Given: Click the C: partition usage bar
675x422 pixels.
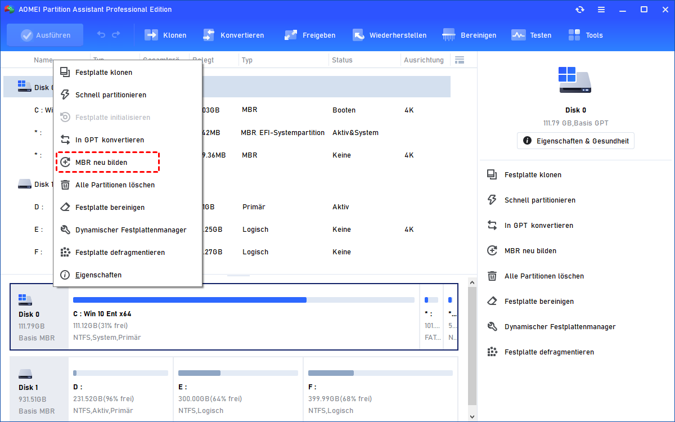Looking at the screenshot, I should click(243, 300).
